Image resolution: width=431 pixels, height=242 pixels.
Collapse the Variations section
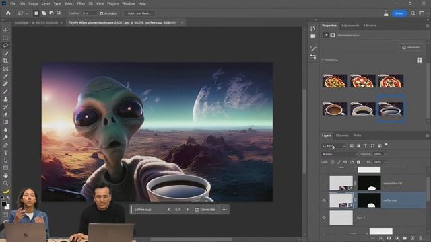[x=323, y=60]
